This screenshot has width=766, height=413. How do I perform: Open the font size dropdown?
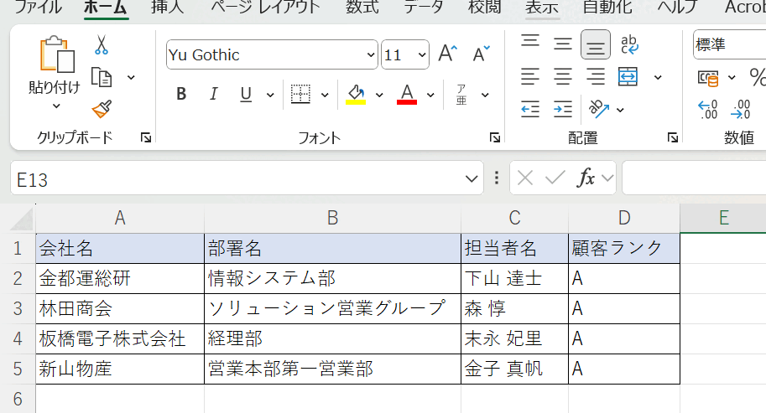tap(420, 55)
